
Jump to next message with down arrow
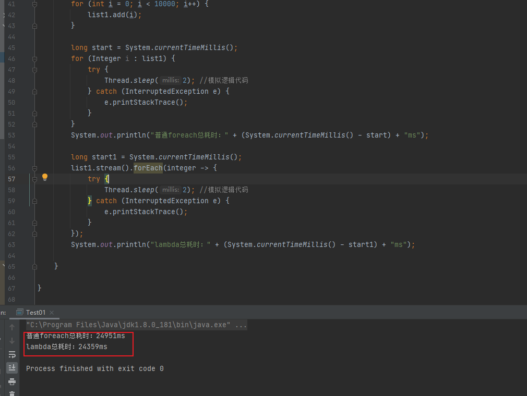click(11, 341)
